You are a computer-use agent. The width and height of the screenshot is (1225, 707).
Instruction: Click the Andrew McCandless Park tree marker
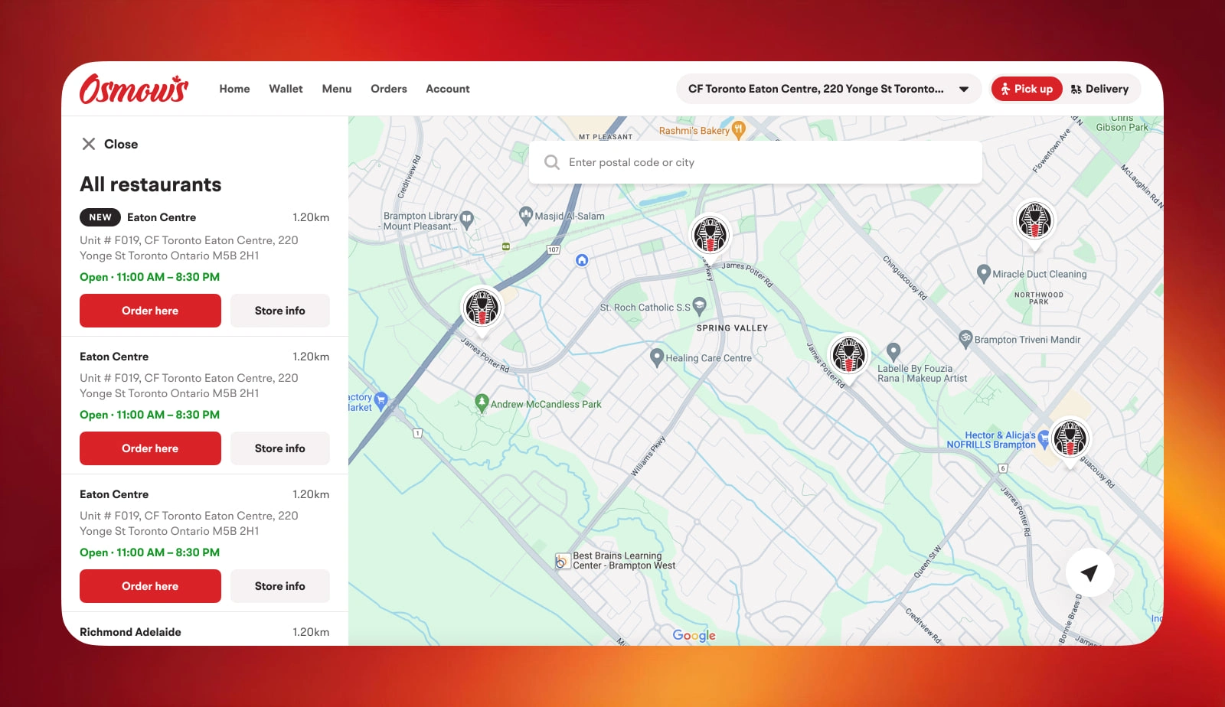point(482,402)
